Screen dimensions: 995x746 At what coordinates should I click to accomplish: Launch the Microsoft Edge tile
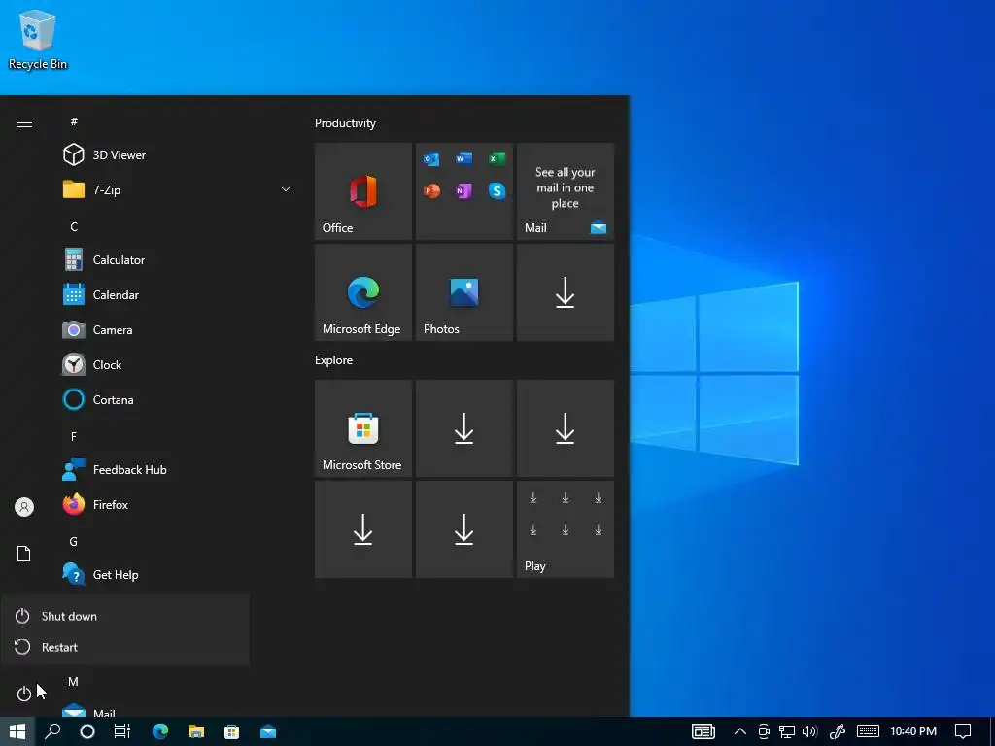pyautogui.click(x=363, y=292)
